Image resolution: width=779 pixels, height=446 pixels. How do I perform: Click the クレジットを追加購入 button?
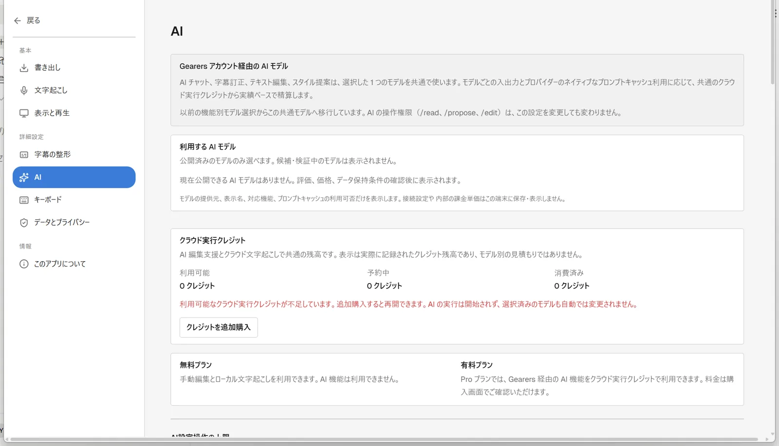click(219, 327)
